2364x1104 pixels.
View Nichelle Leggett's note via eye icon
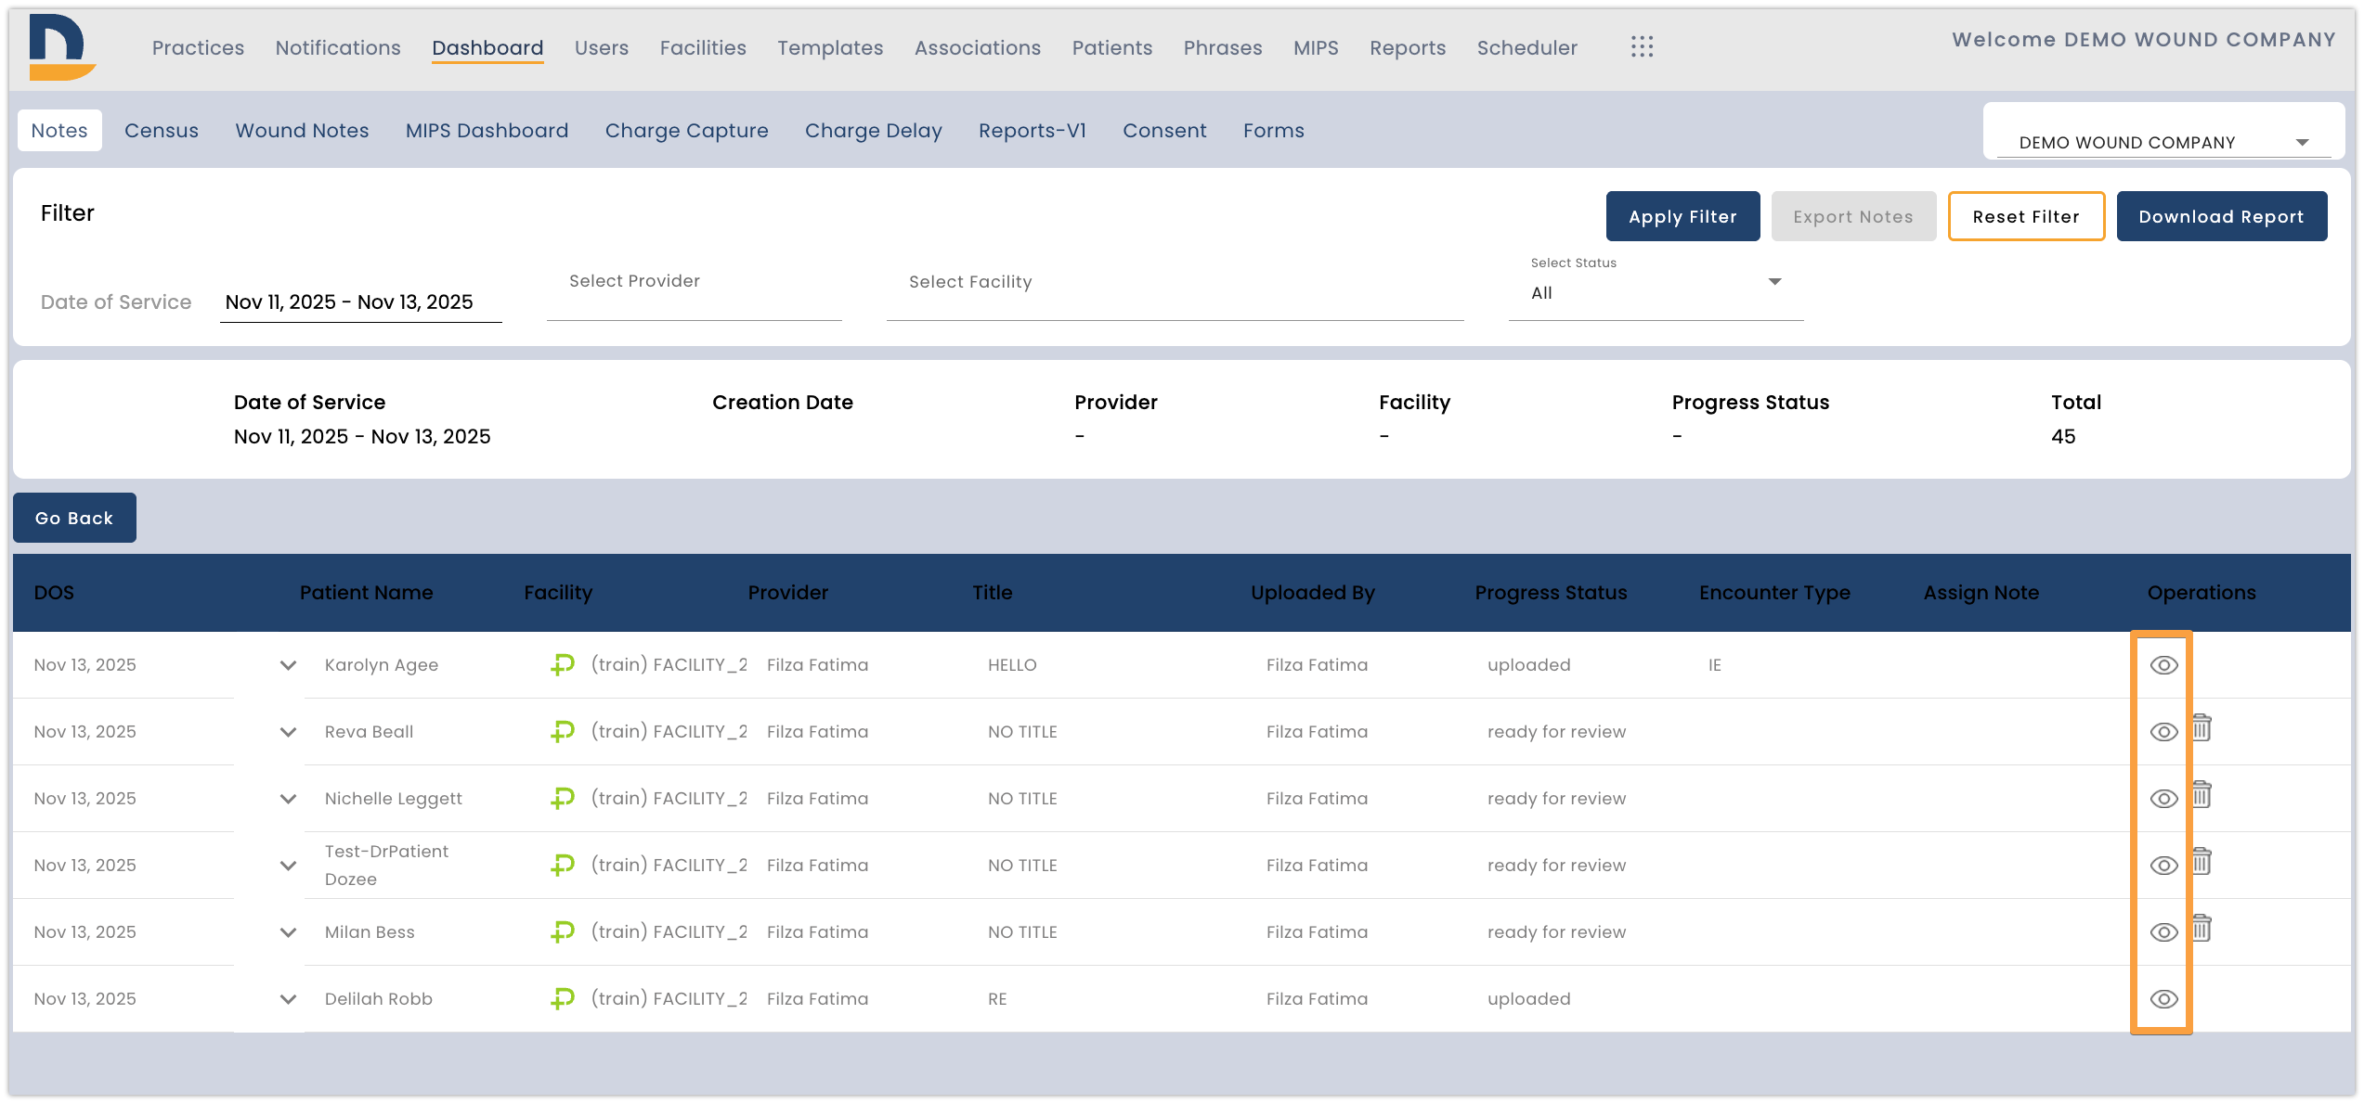coord(2163,799)
